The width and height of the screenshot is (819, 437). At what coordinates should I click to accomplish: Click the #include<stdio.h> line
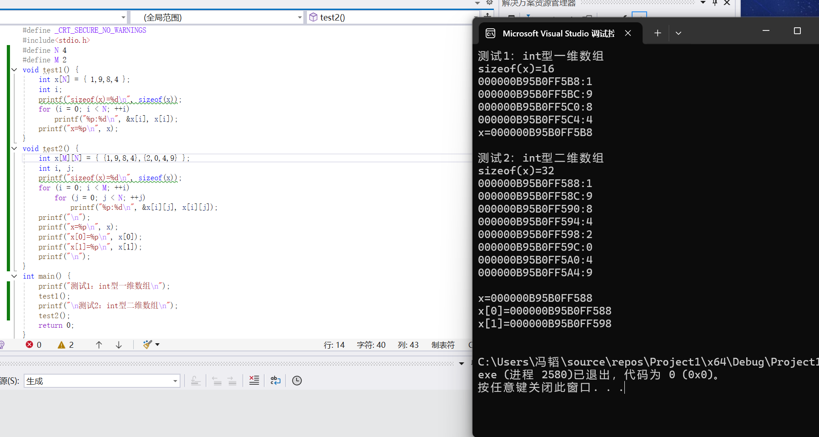coord(56,40)
